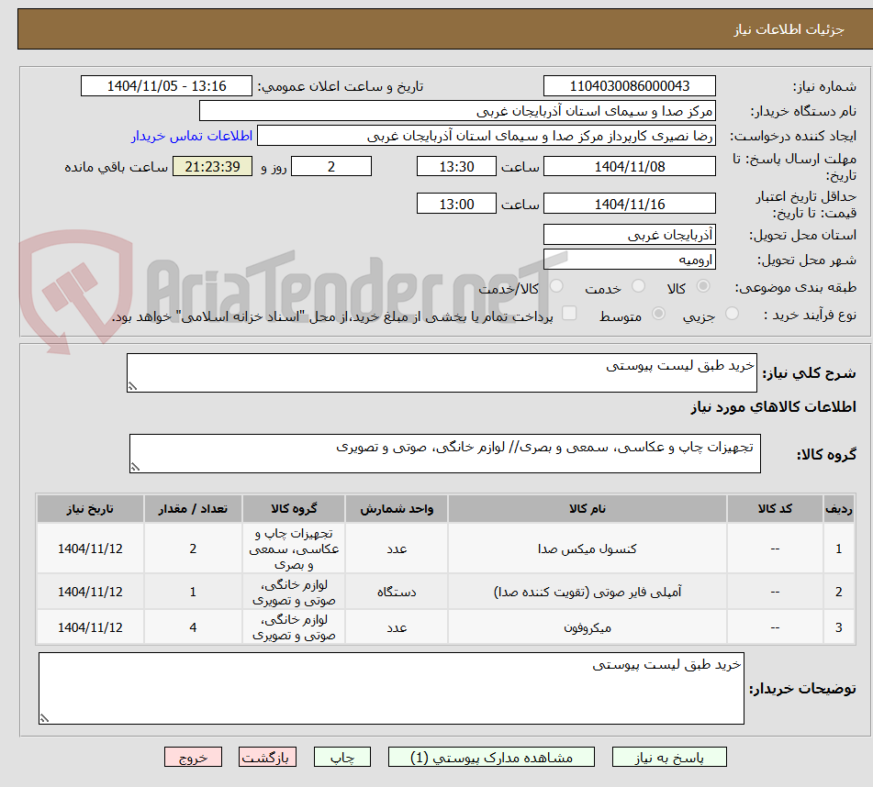The image size is (873, 787).
Task: Click the announcement date field 1404/11/05 - 13:16
Action: [166, 86]
